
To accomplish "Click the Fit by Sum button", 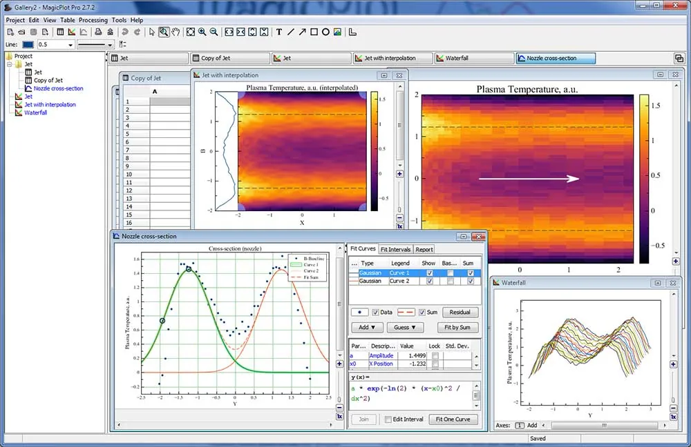I will (x=457, y=328).
